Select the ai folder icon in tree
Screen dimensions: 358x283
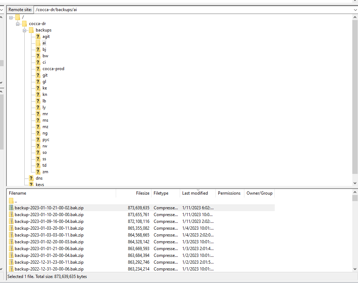point(38,43)
